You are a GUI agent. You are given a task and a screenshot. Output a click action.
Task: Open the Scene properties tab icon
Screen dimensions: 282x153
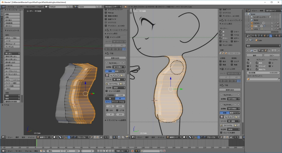pyautogui.click(x=259, y=36)
